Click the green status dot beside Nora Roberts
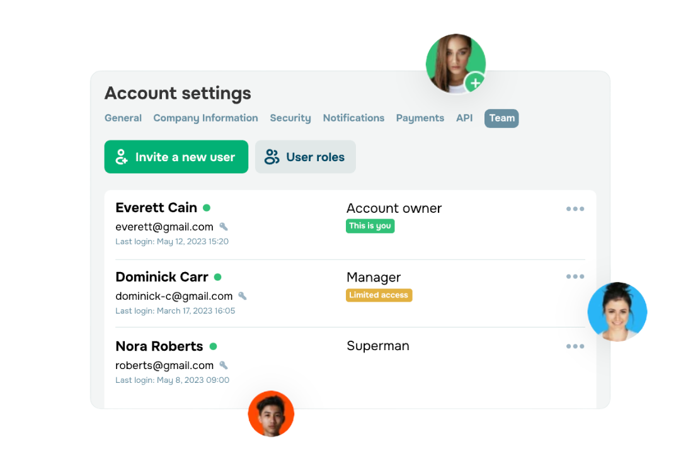 click(213, 346)
